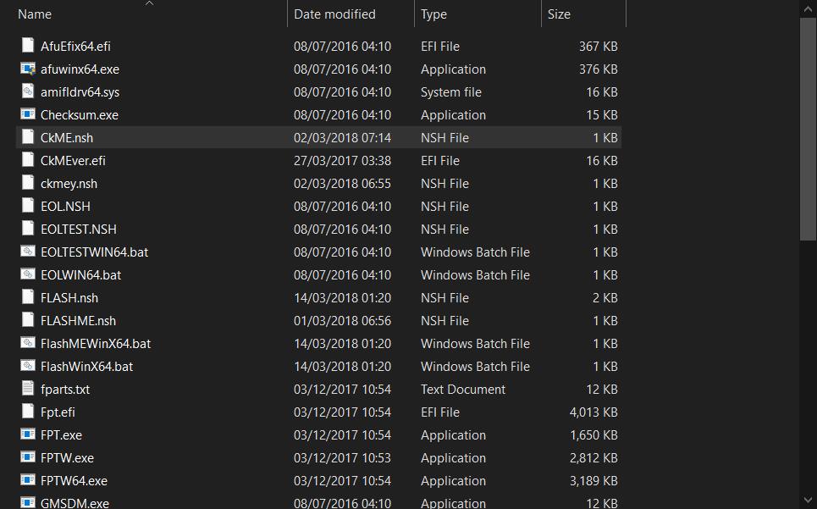Click the amifldrv64.sys system file icon
The image size is (817, 509).
(x=28, y=91)
